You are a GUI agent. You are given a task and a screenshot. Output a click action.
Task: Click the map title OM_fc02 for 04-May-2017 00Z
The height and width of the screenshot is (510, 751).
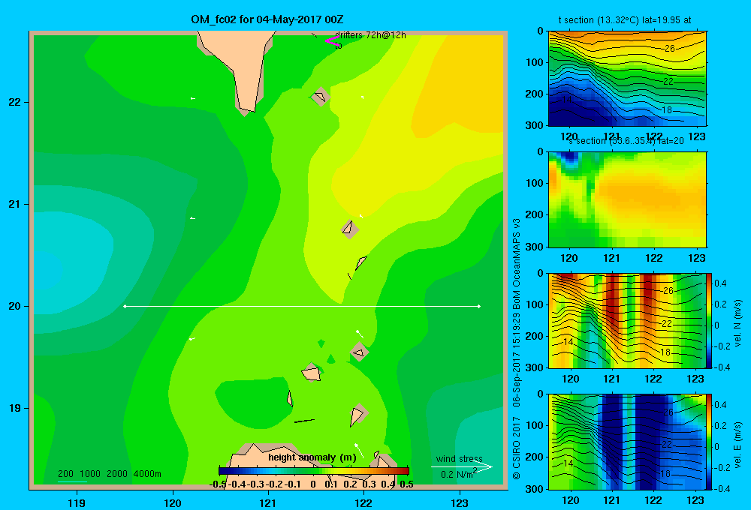[267, 19]
